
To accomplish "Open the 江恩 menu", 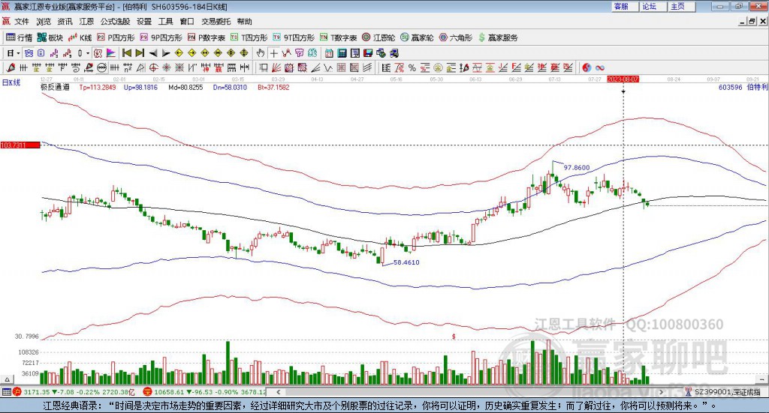I will pyautogui.click(x=86, y=22).
